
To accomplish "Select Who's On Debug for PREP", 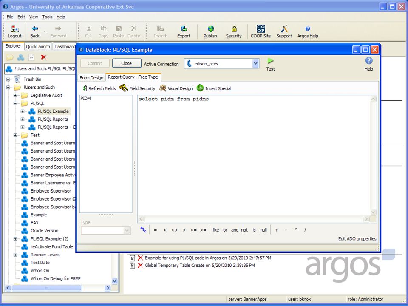I will (x=56, y=278).
